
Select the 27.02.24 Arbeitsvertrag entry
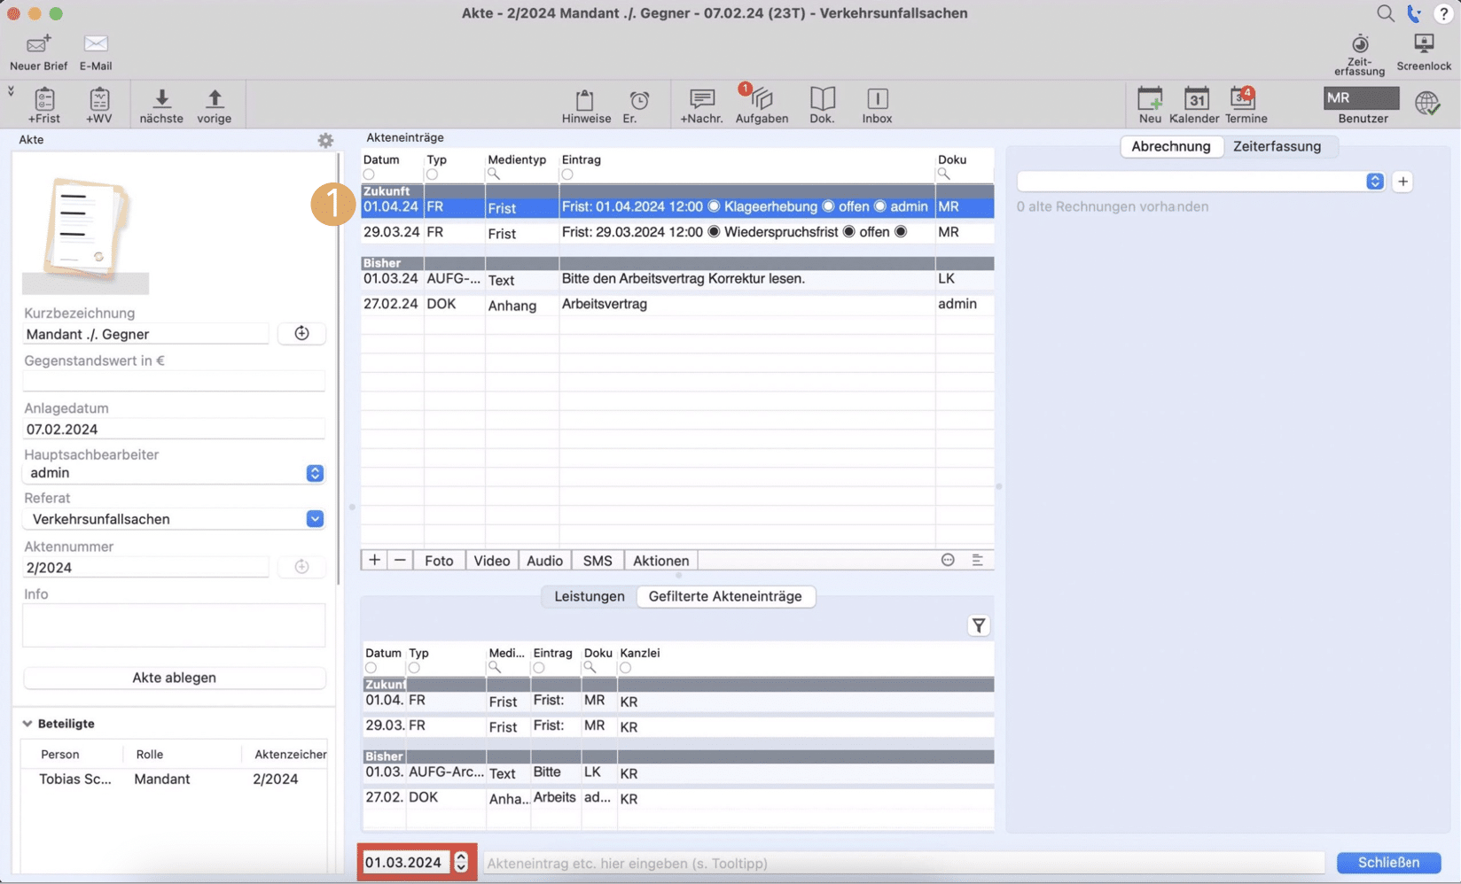click(677, 304)
